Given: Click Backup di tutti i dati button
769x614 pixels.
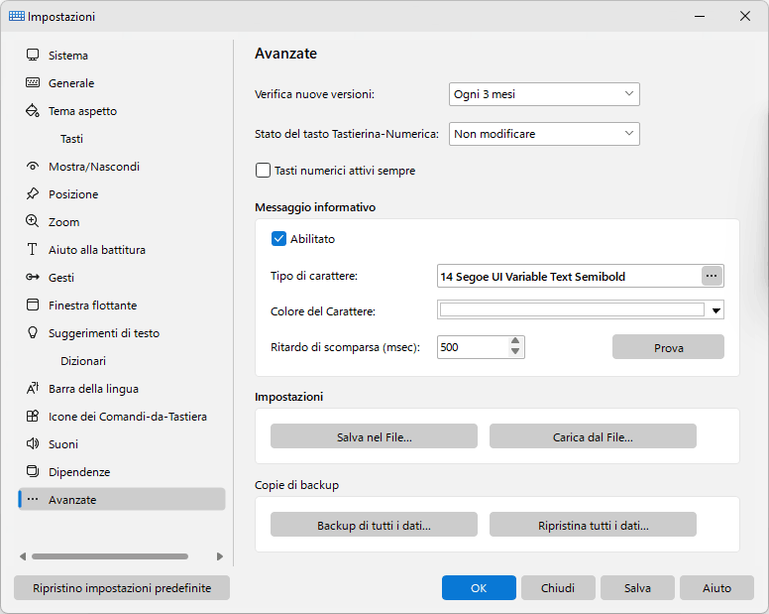Looking at the screenshot, I should pyautogui.click(x=374, y=525).
